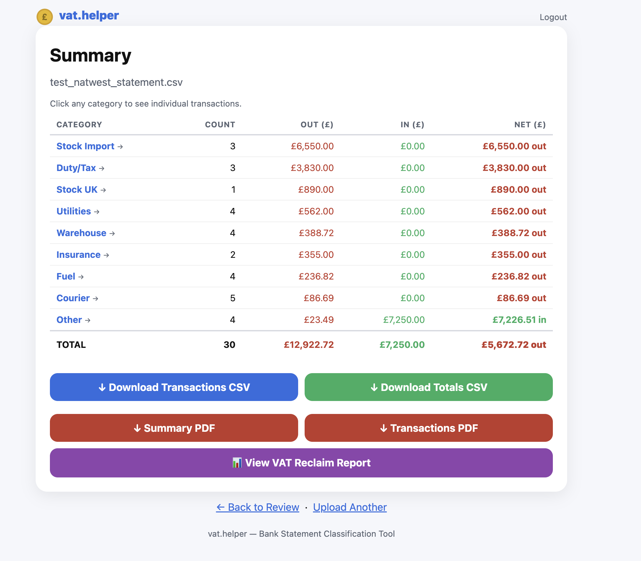
Task: View Utilities category transactions
Action: click(x=74, y=211)
